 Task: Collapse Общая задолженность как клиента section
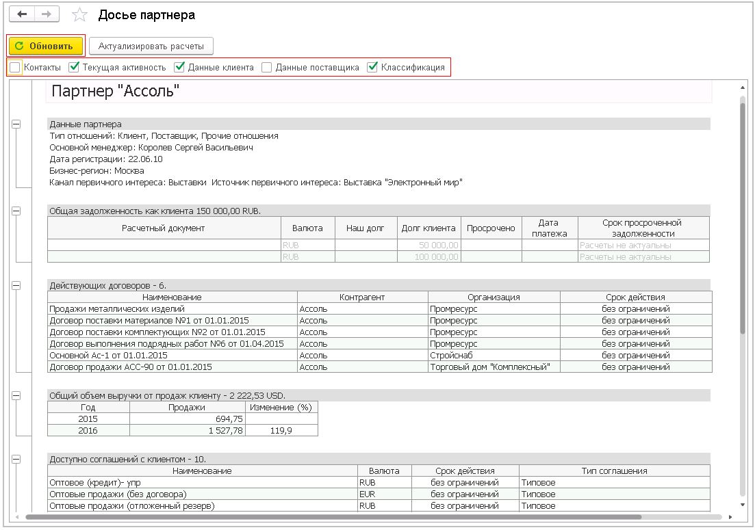pyautogui.click(x=16, y=211)
